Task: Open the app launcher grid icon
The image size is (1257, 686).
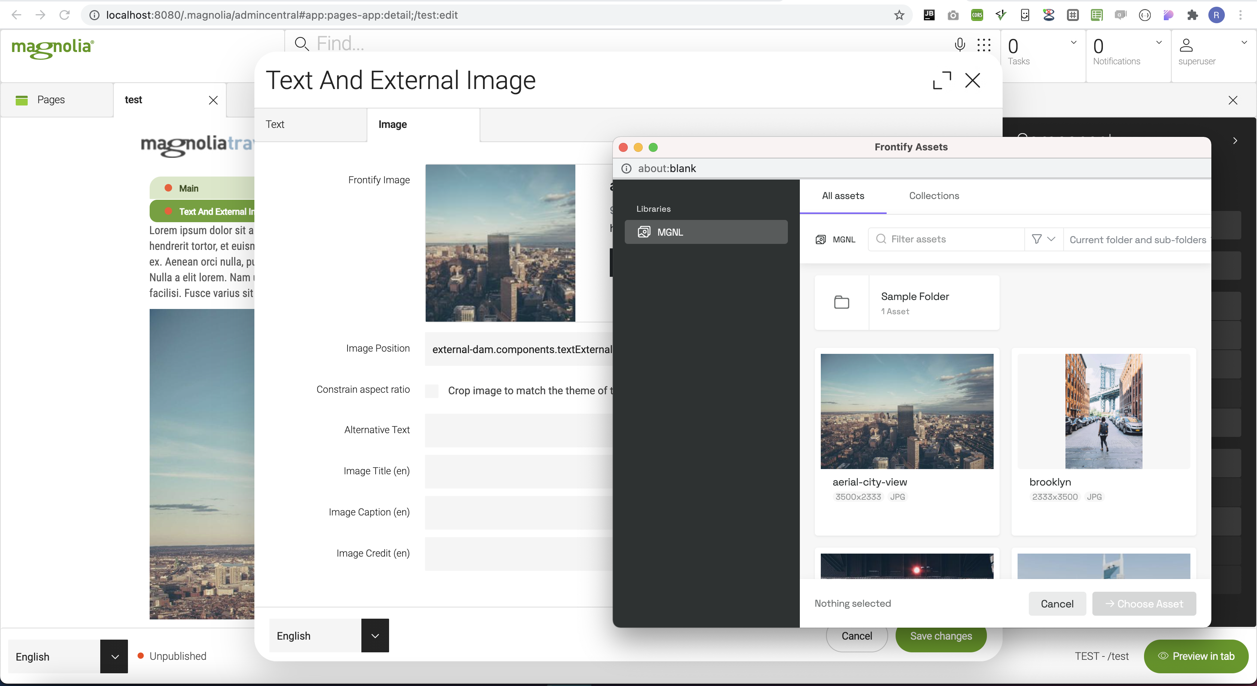Action: tap(984, 45)
